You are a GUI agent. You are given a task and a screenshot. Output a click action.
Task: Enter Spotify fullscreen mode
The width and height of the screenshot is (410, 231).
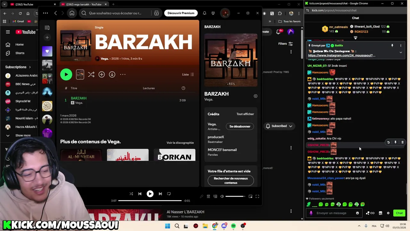[257, 196]
